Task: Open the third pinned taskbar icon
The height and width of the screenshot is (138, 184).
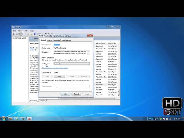Action: click(x=23, y=119)
